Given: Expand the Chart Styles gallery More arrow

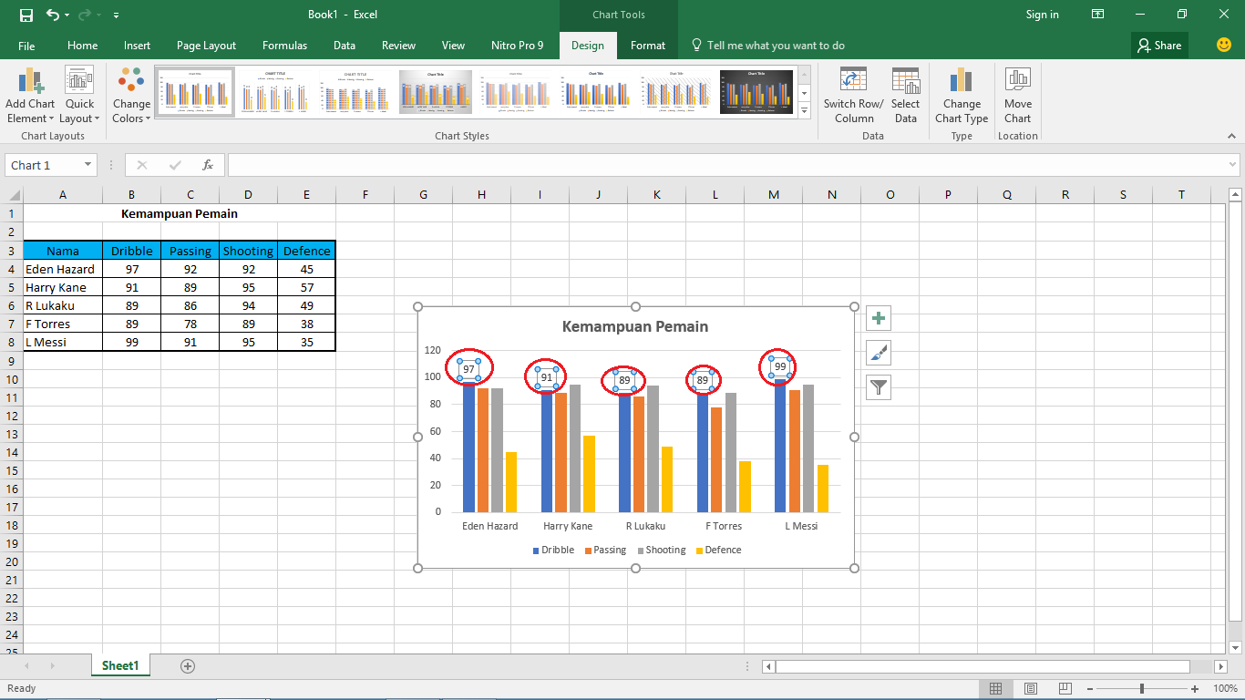Looking at the screenshot, I should pyautogui.click(x=803, y=110).
